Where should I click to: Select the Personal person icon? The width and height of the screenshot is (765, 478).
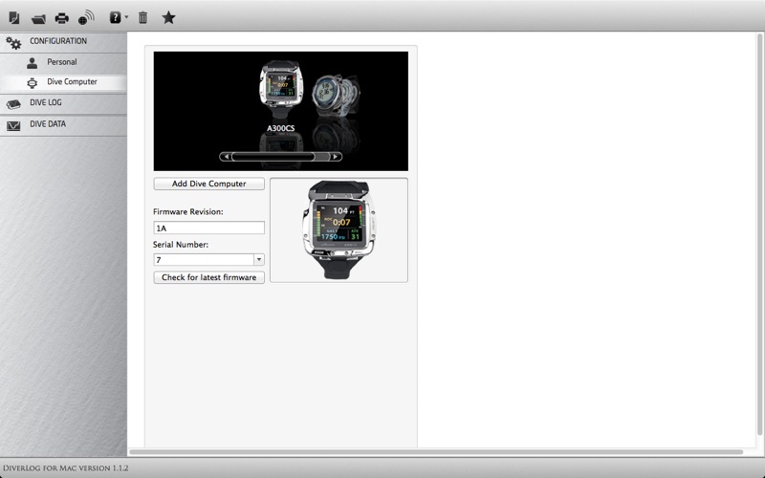click(33, 63)
